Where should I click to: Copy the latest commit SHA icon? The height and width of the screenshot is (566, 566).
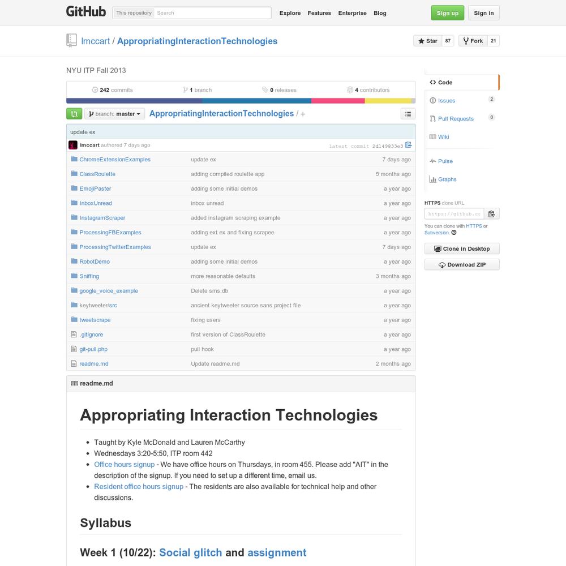point(408,145)
